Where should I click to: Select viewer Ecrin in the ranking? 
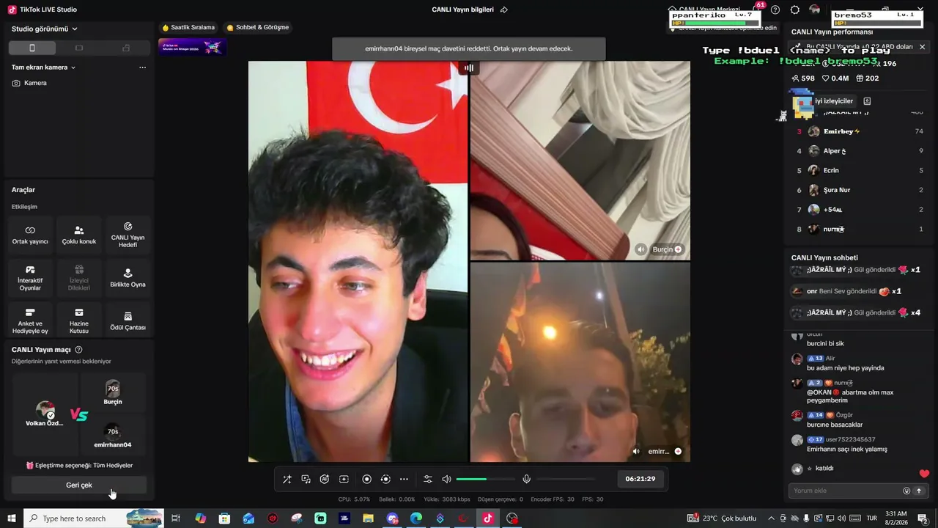(859, 170)
